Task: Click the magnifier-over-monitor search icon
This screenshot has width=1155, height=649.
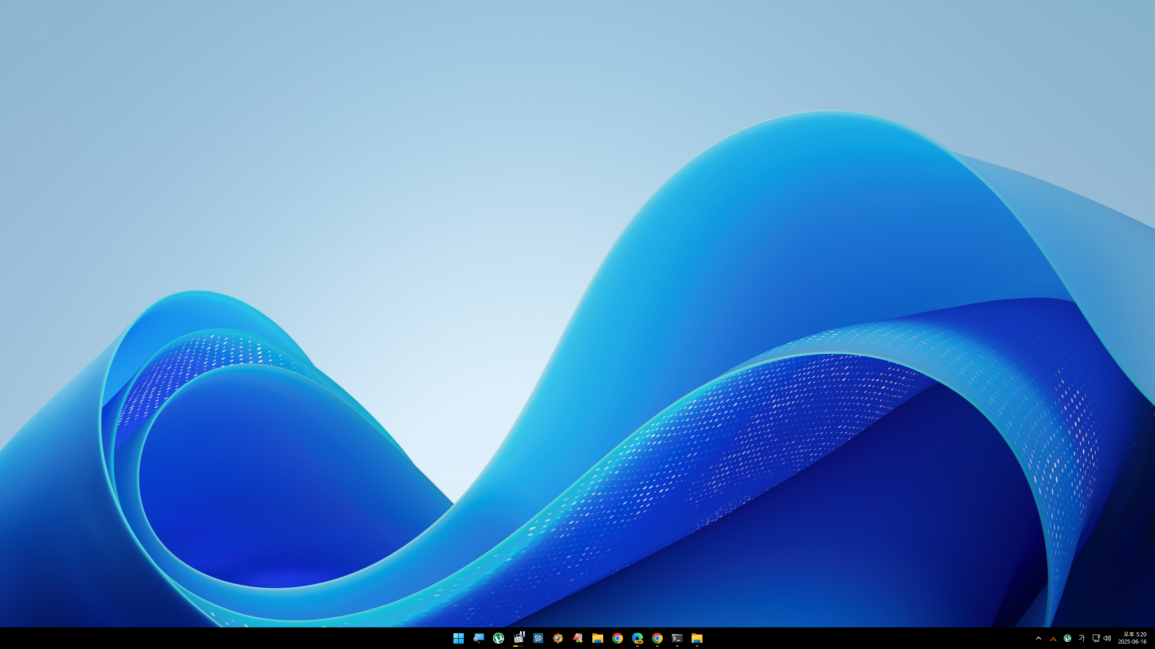Action: coord(478,638)
